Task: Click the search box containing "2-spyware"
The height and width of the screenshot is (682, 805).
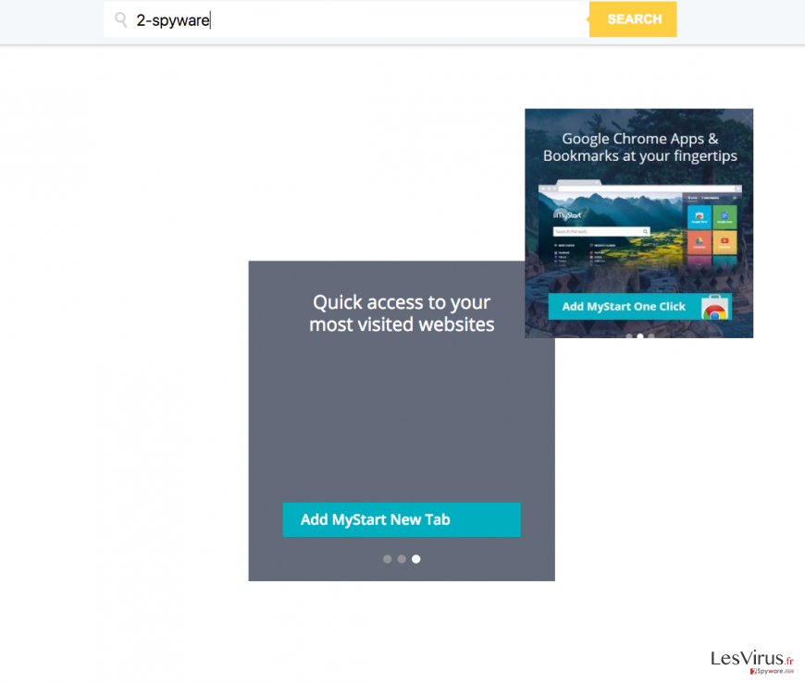Action: pyautogui.click(x=347, y=19)
